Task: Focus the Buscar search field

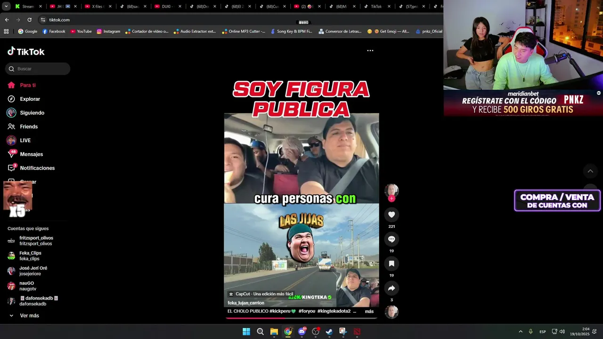Action: point(38,69)
